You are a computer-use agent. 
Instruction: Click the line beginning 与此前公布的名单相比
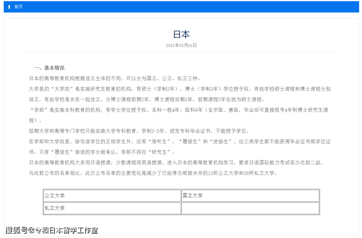153,173
